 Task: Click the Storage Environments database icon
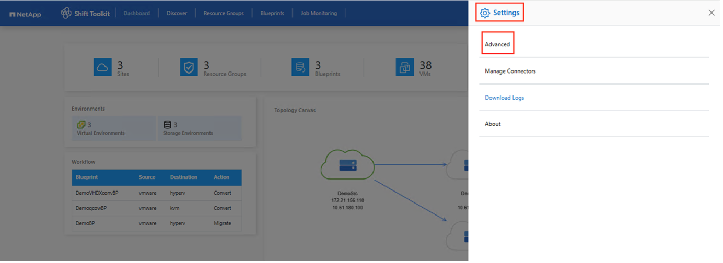[x=168, y=125]
